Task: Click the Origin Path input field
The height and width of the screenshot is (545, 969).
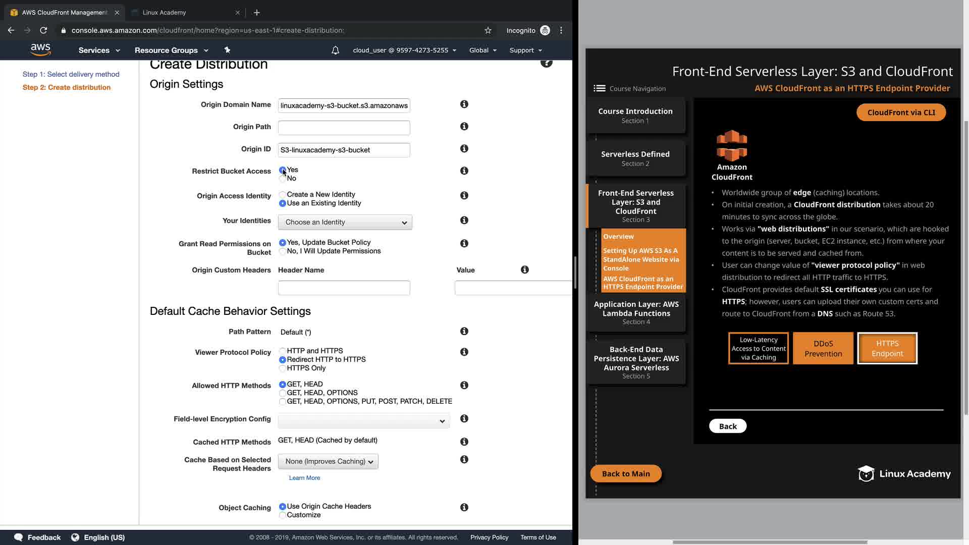Action: 344,128
